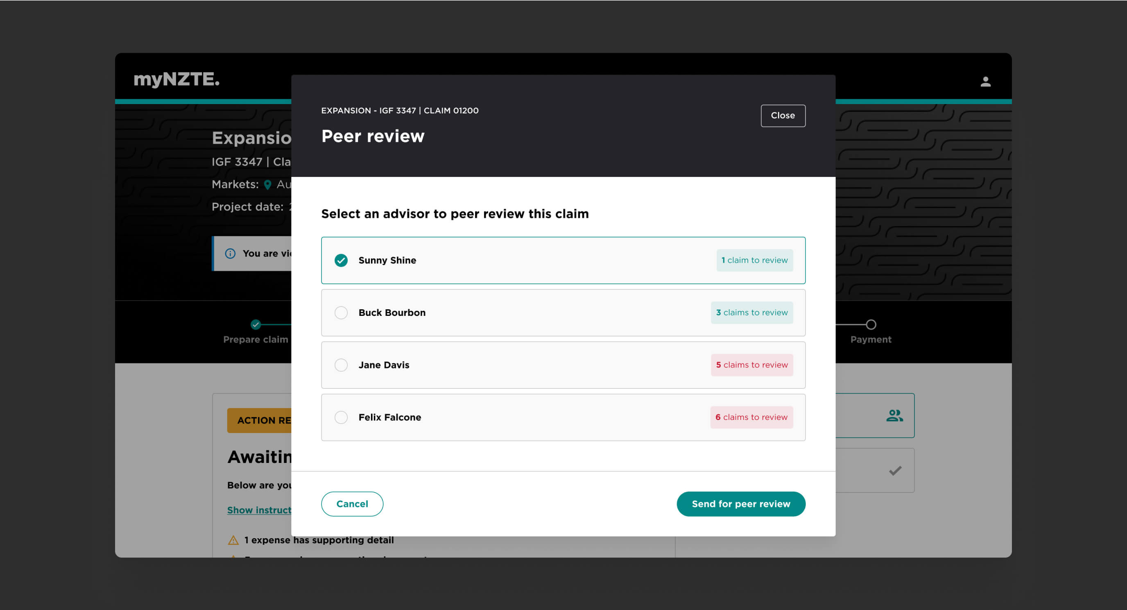Viewport: 1127px width, 610px height.
Task: Click '1 expense has supporting detail' text
Action: [x=319, y=540]
